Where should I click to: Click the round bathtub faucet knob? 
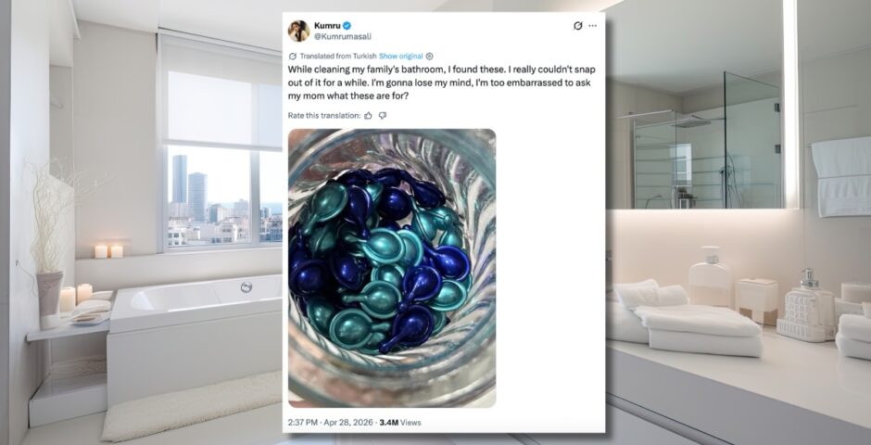click(246, 286)
